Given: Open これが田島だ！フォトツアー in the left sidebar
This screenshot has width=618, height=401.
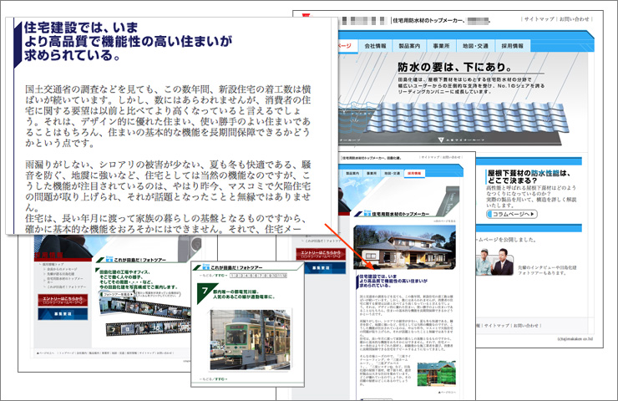Looking at the screenshot, I should pyautogui.click(x=66, y=287).
